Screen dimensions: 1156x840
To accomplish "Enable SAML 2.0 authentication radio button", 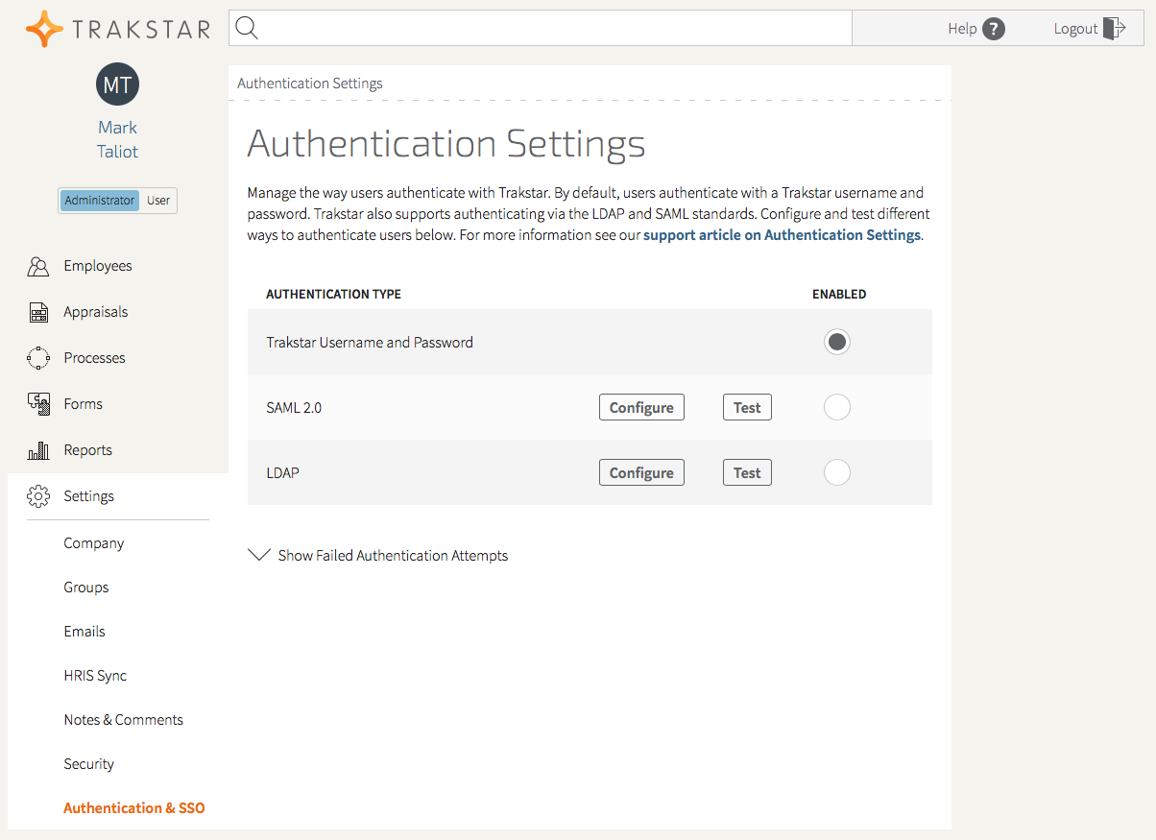I will pyautogui.click(x=837, y=407).
